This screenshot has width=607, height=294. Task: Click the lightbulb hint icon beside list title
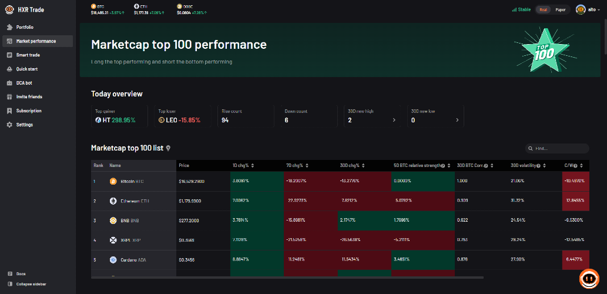click(168, 148)
